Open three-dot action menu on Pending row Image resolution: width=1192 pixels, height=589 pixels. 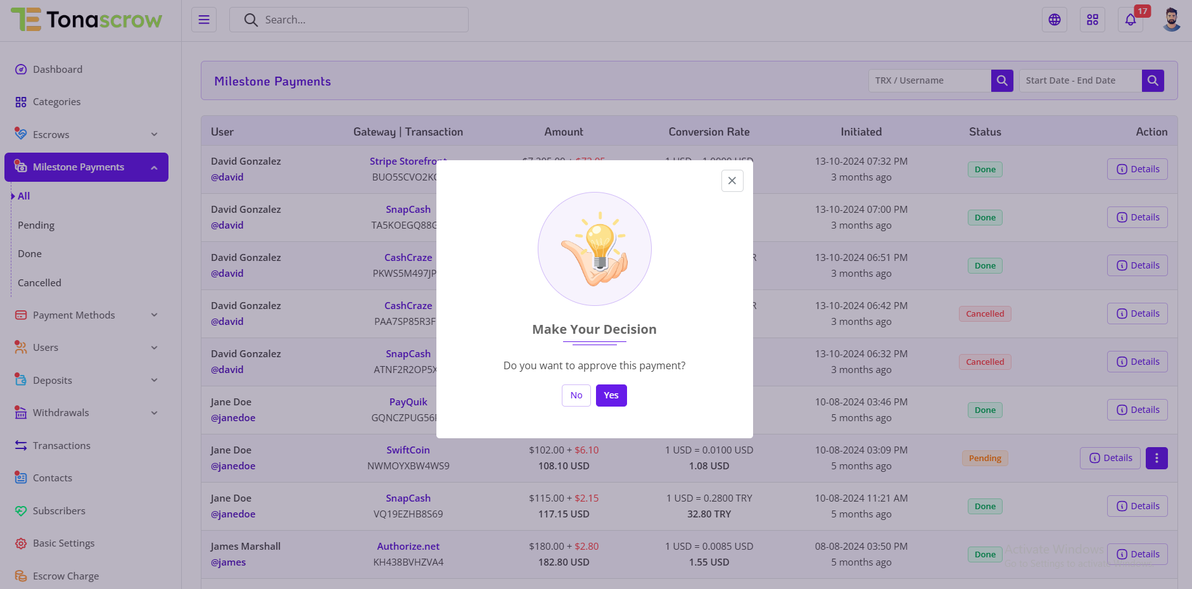(x=1157, y=458)
